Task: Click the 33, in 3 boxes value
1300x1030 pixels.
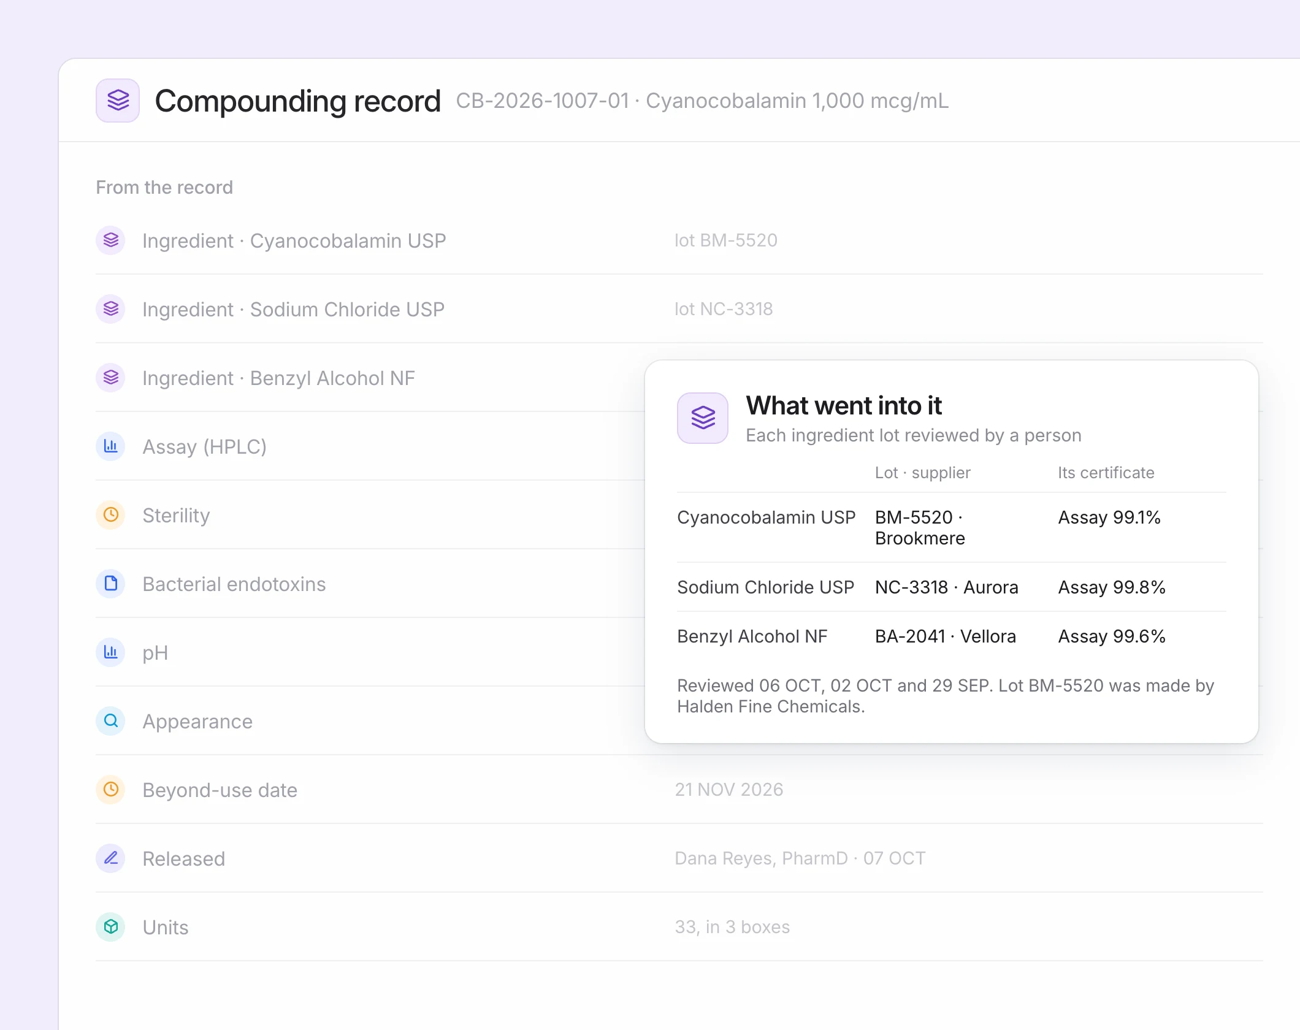Action: click(x=733, y=927)
